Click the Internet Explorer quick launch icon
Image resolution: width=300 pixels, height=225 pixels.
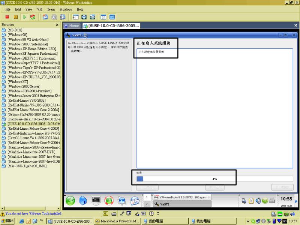(22, 221)
